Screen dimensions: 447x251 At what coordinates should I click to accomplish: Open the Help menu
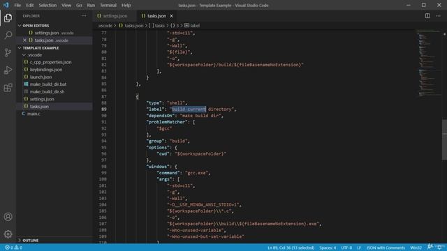126,5
